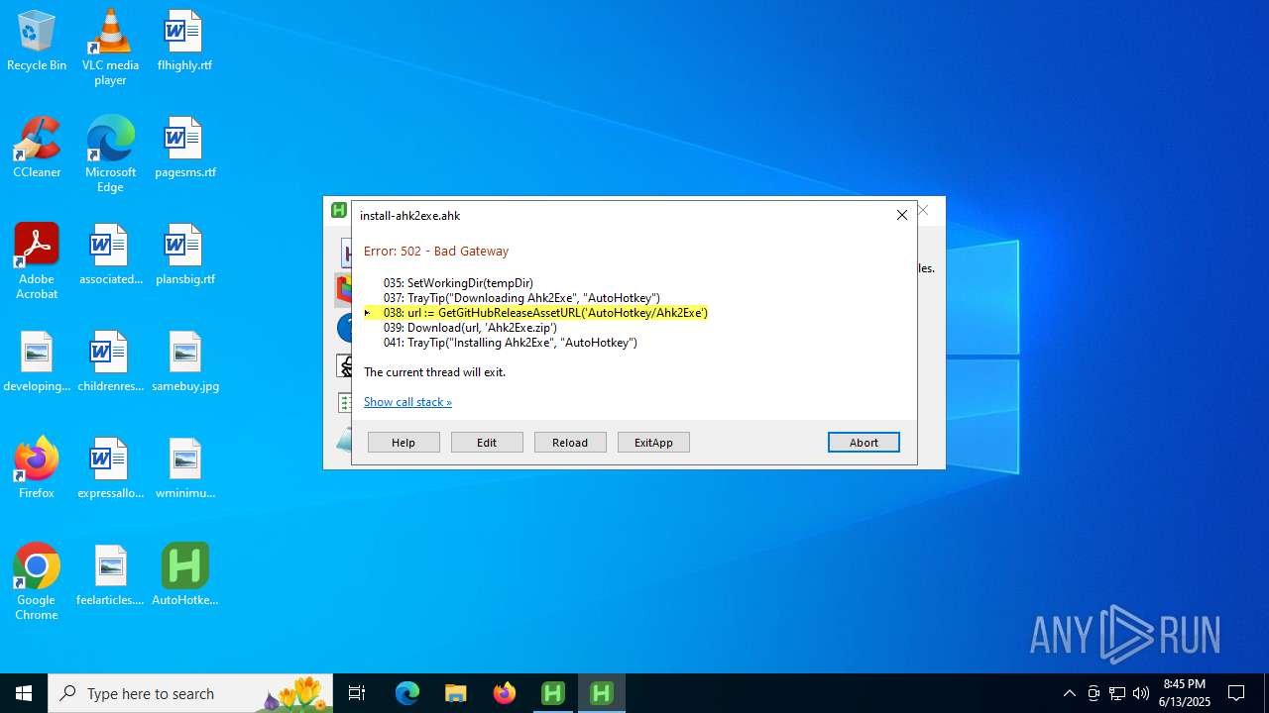Click the 'Error: 502 - Bad Gateway' text
Viewport: 1269px width, 713px height.
tap(436, 252)
